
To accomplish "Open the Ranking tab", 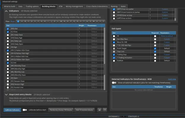I will (114, 7).
